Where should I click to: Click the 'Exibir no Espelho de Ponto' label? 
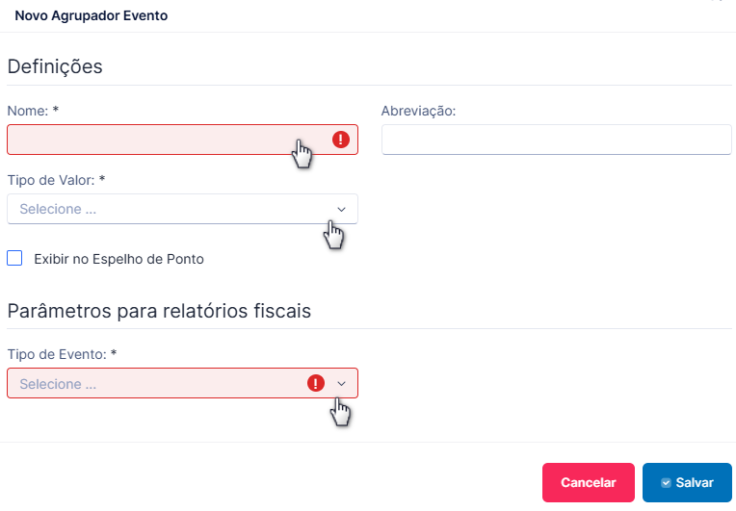coord(118,259)
